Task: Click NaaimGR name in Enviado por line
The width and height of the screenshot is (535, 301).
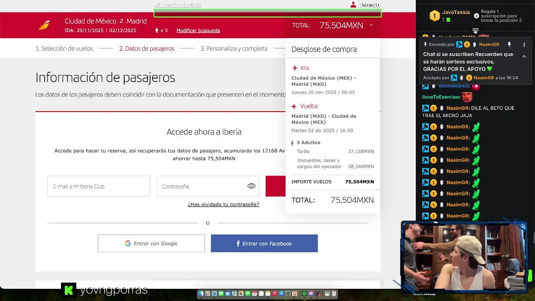Action: [489, 44]
